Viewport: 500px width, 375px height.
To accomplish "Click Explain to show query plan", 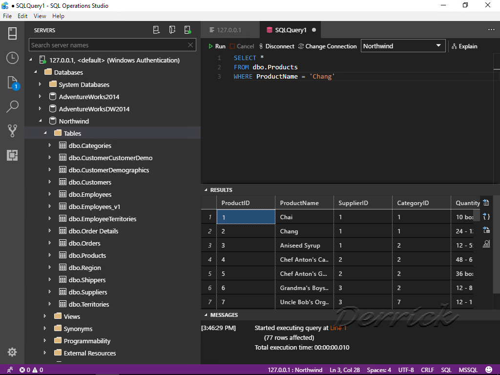I will 464,46.
